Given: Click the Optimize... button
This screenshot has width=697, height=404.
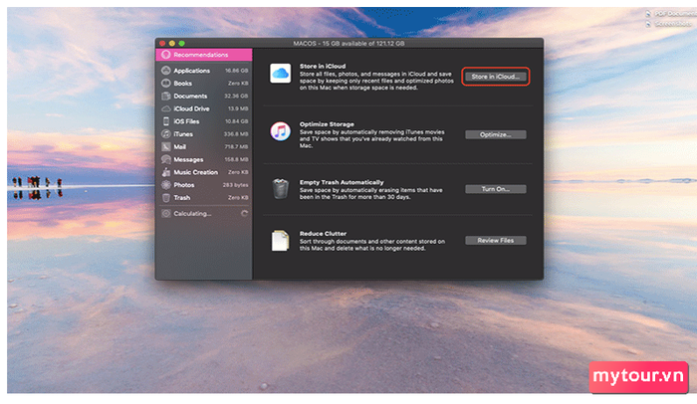Looking at the screenshot, I should pos(495,134).
